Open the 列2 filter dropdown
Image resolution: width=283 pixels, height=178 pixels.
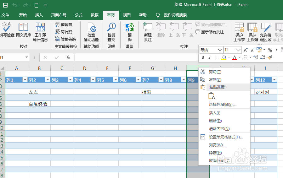coord(48,80)
